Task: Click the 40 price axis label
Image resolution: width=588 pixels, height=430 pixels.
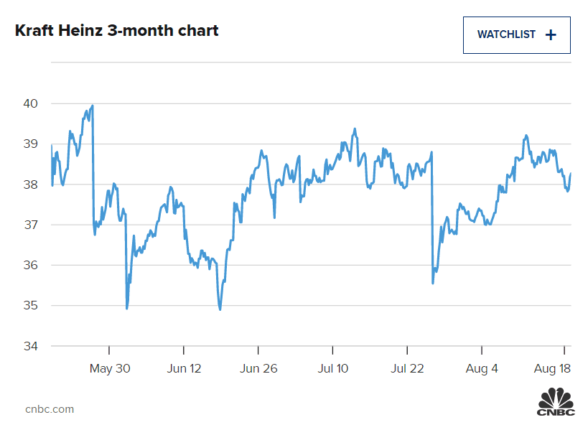Action: tap(30, 103)
